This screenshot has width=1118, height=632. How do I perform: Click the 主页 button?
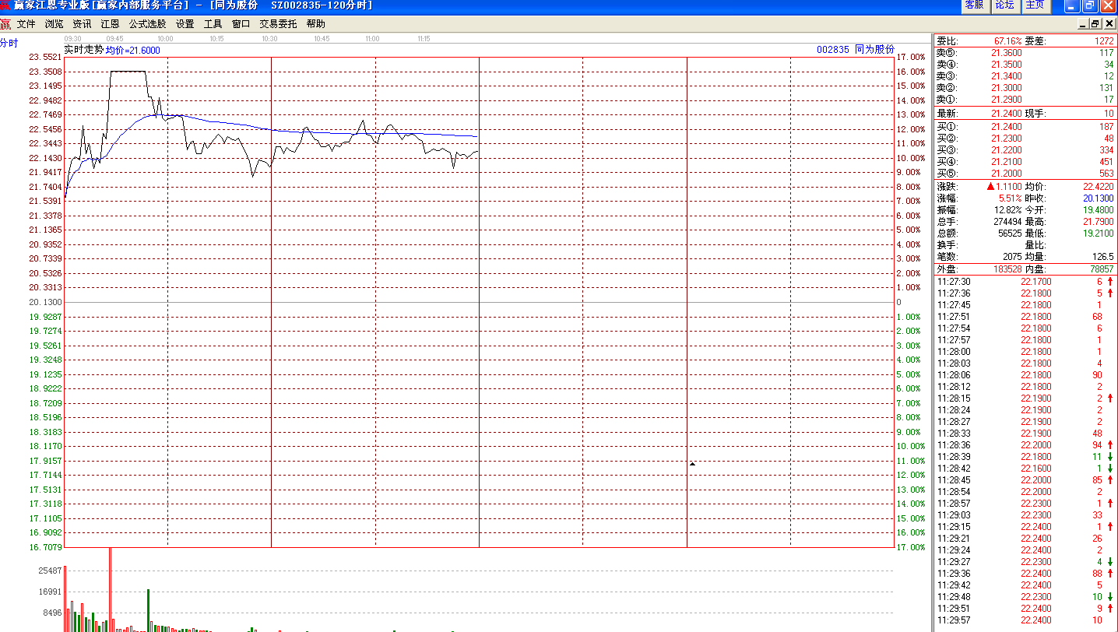pyautogui.click(x=1035, y=5)
